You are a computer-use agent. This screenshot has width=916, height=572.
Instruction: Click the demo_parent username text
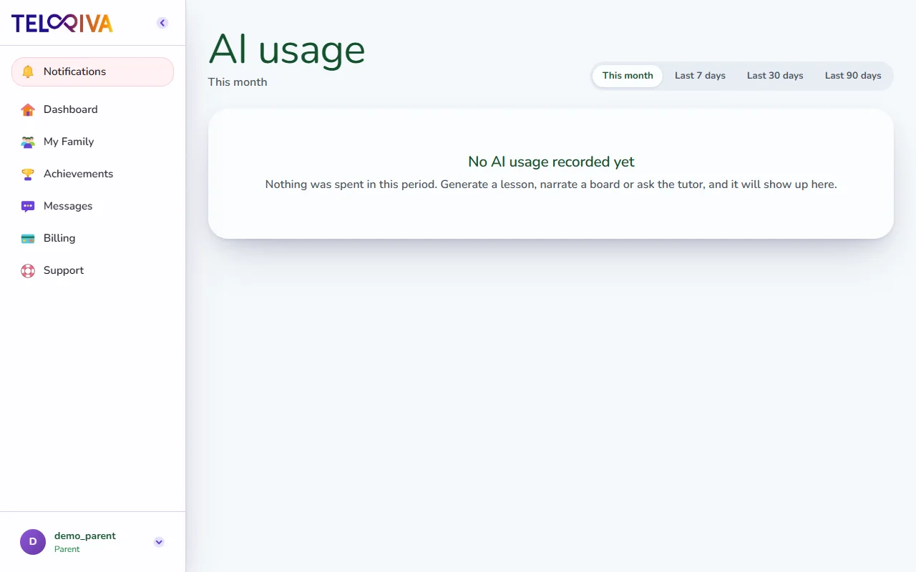pyautogui.click(x=85, y=536)
